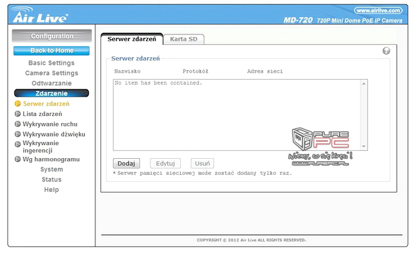Click the arrow icon beside Wykrywanie ruchu

click(x=18, y=124)
